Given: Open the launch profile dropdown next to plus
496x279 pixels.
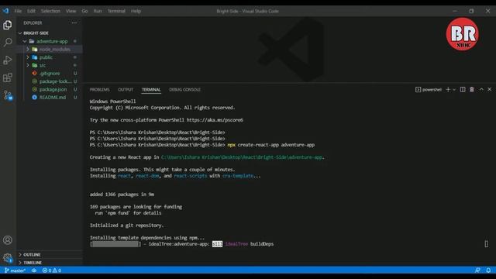Looking at the screenshot, I should coord(454,90).
